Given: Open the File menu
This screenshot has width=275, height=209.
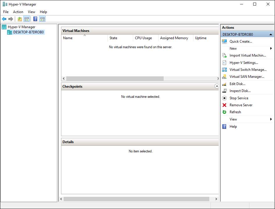Looking at the screenshot, I should [x=6, y=12].
